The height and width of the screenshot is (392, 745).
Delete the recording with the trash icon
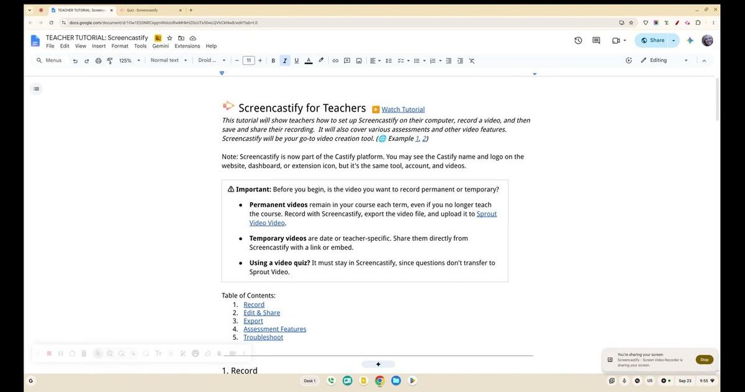(84, 354)
